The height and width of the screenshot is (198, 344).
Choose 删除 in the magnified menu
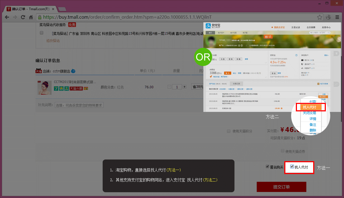(313, 130)
